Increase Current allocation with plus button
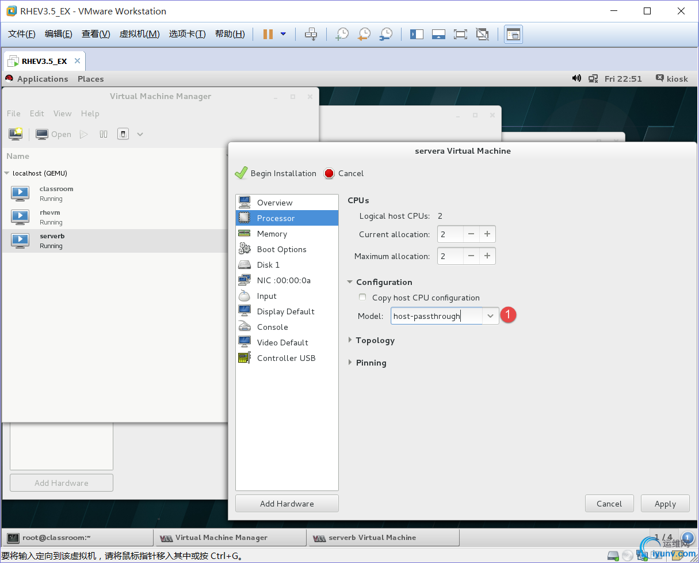Viewport: 699px width, 563px height. [x=487, y=234]
